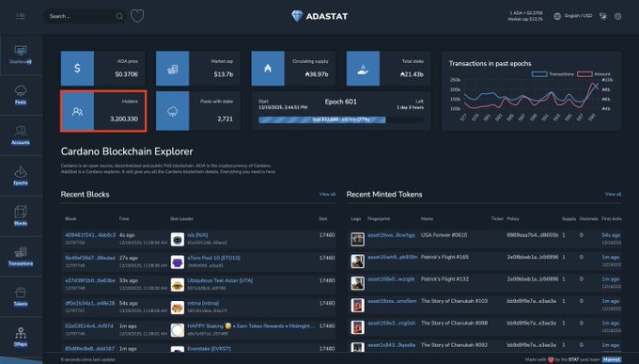Open block hash 409461f241..4bb6c3
The height and width of the screenshot is (364, 639).
(90, 235)
